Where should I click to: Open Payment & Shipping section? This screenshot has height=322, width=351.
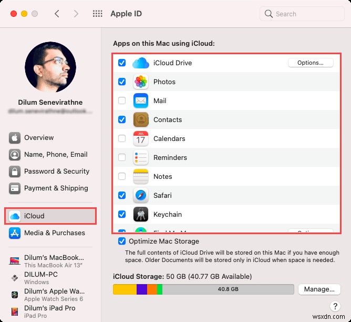(50, 188)
